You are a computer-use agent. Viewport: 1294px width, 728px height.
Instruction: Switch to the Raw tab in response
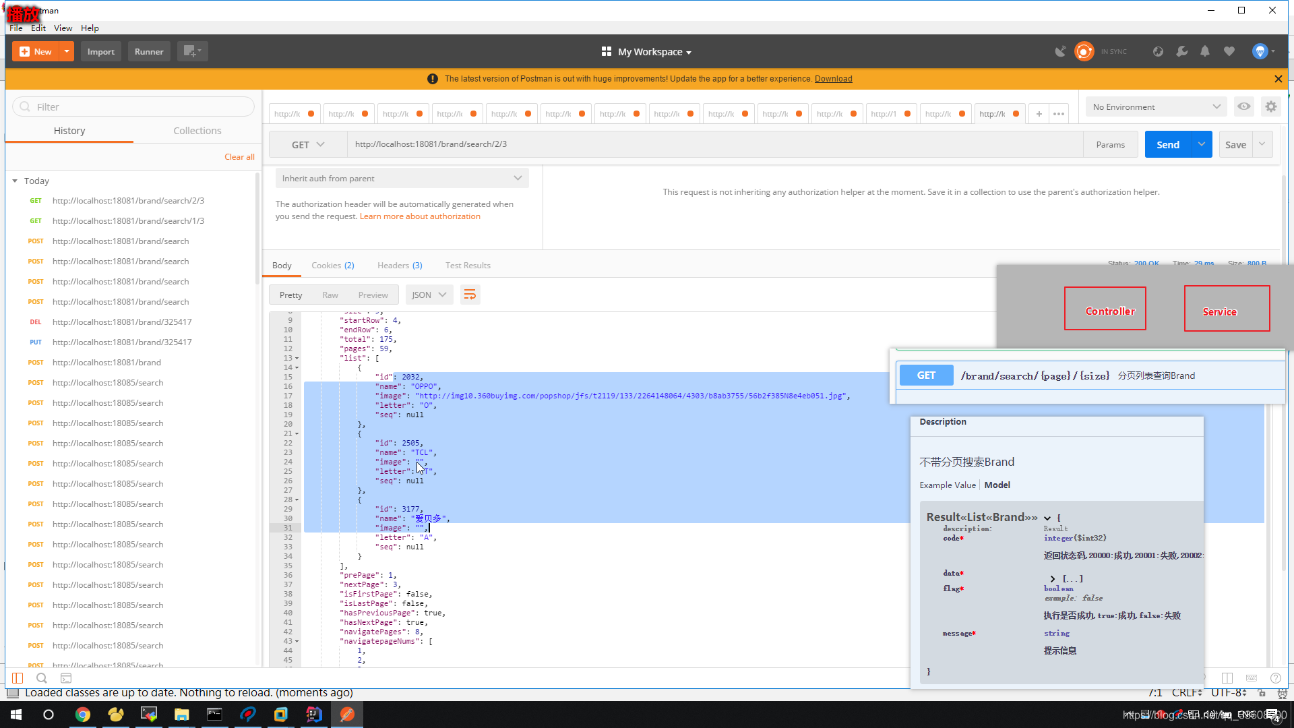coord(330,294)
